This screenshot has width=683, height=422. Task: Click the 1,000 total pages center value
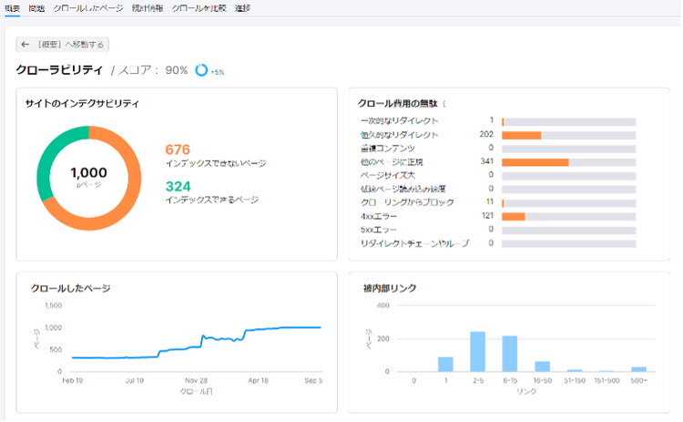tap(89, 172)
